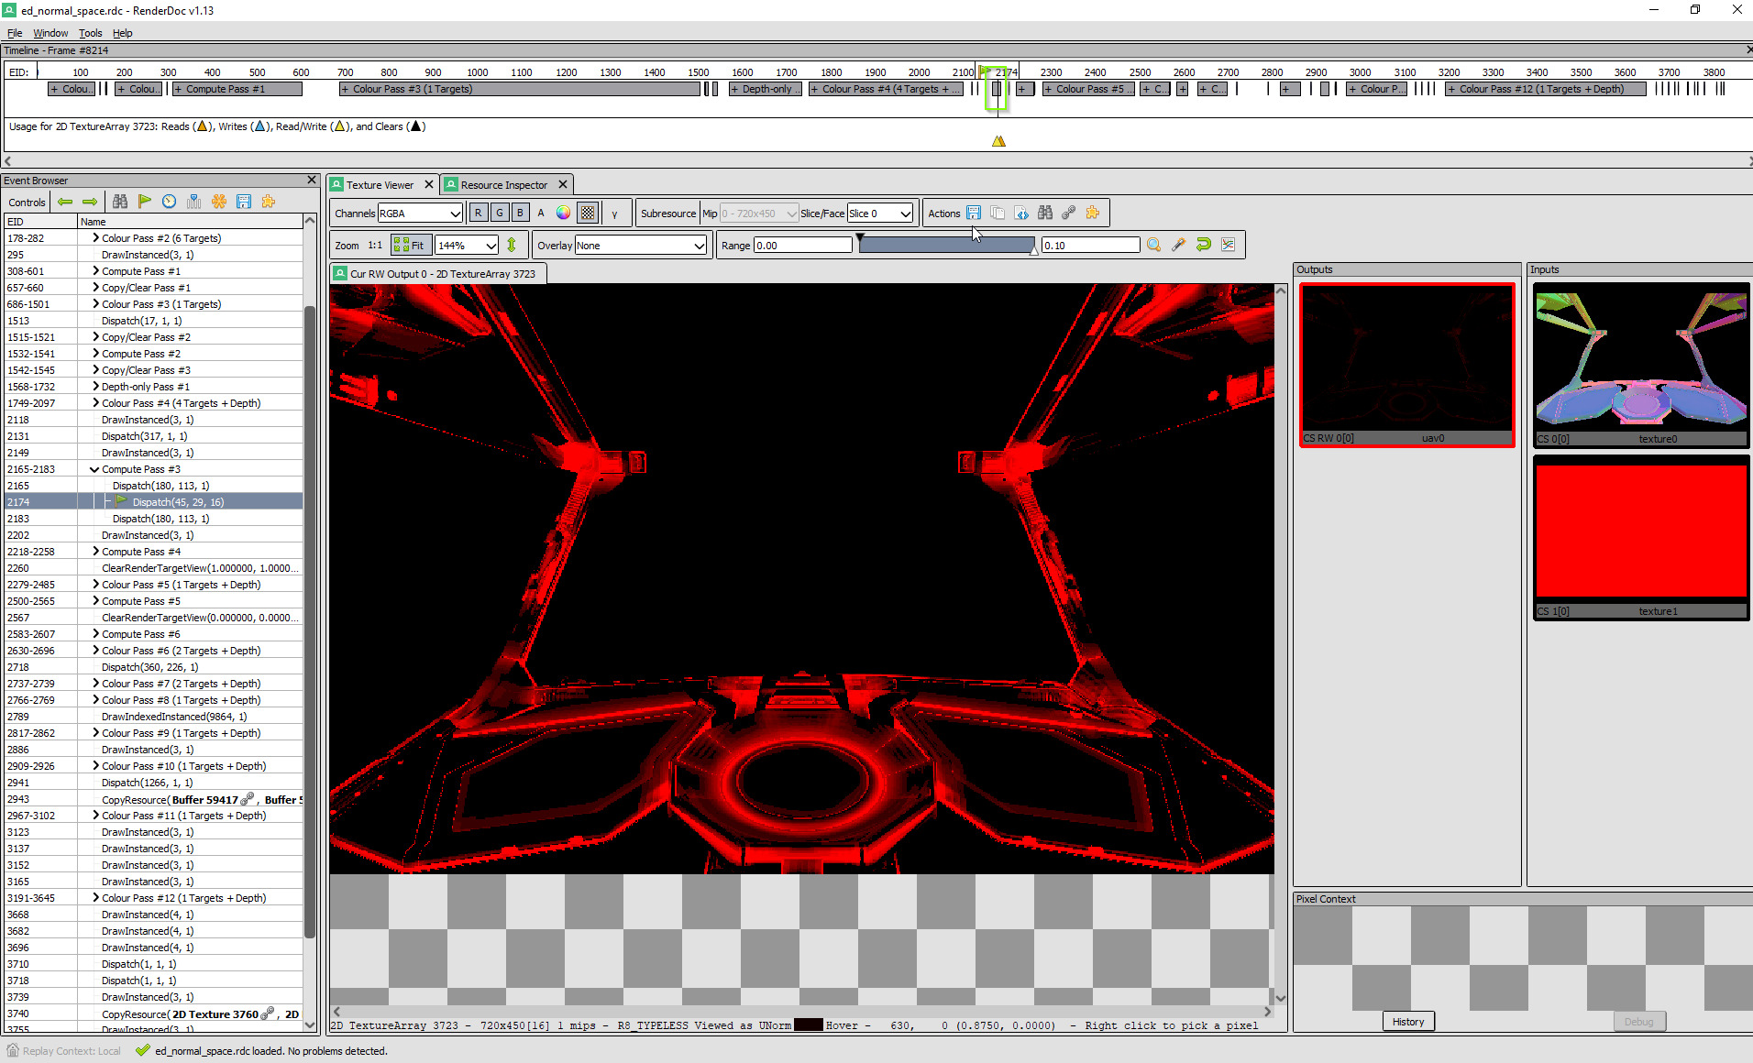
Task: Click the magnifier zoom-range icon
Action: (1154, 245)
